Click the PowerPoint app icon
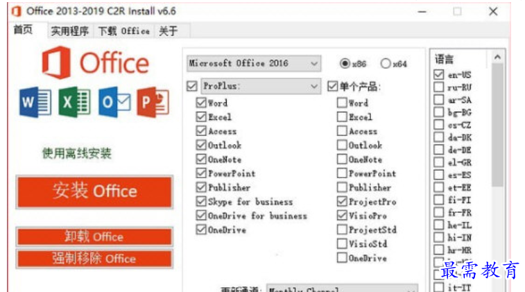The width and height of the screenshot is (525, 292). 153,102
